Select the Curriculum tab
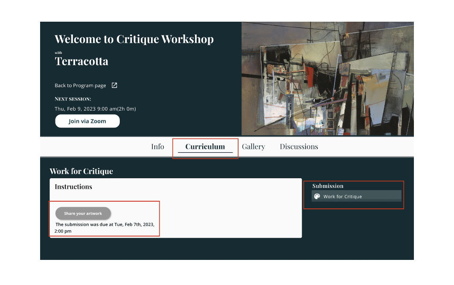454x285 pixels. (x=205, y=147)
